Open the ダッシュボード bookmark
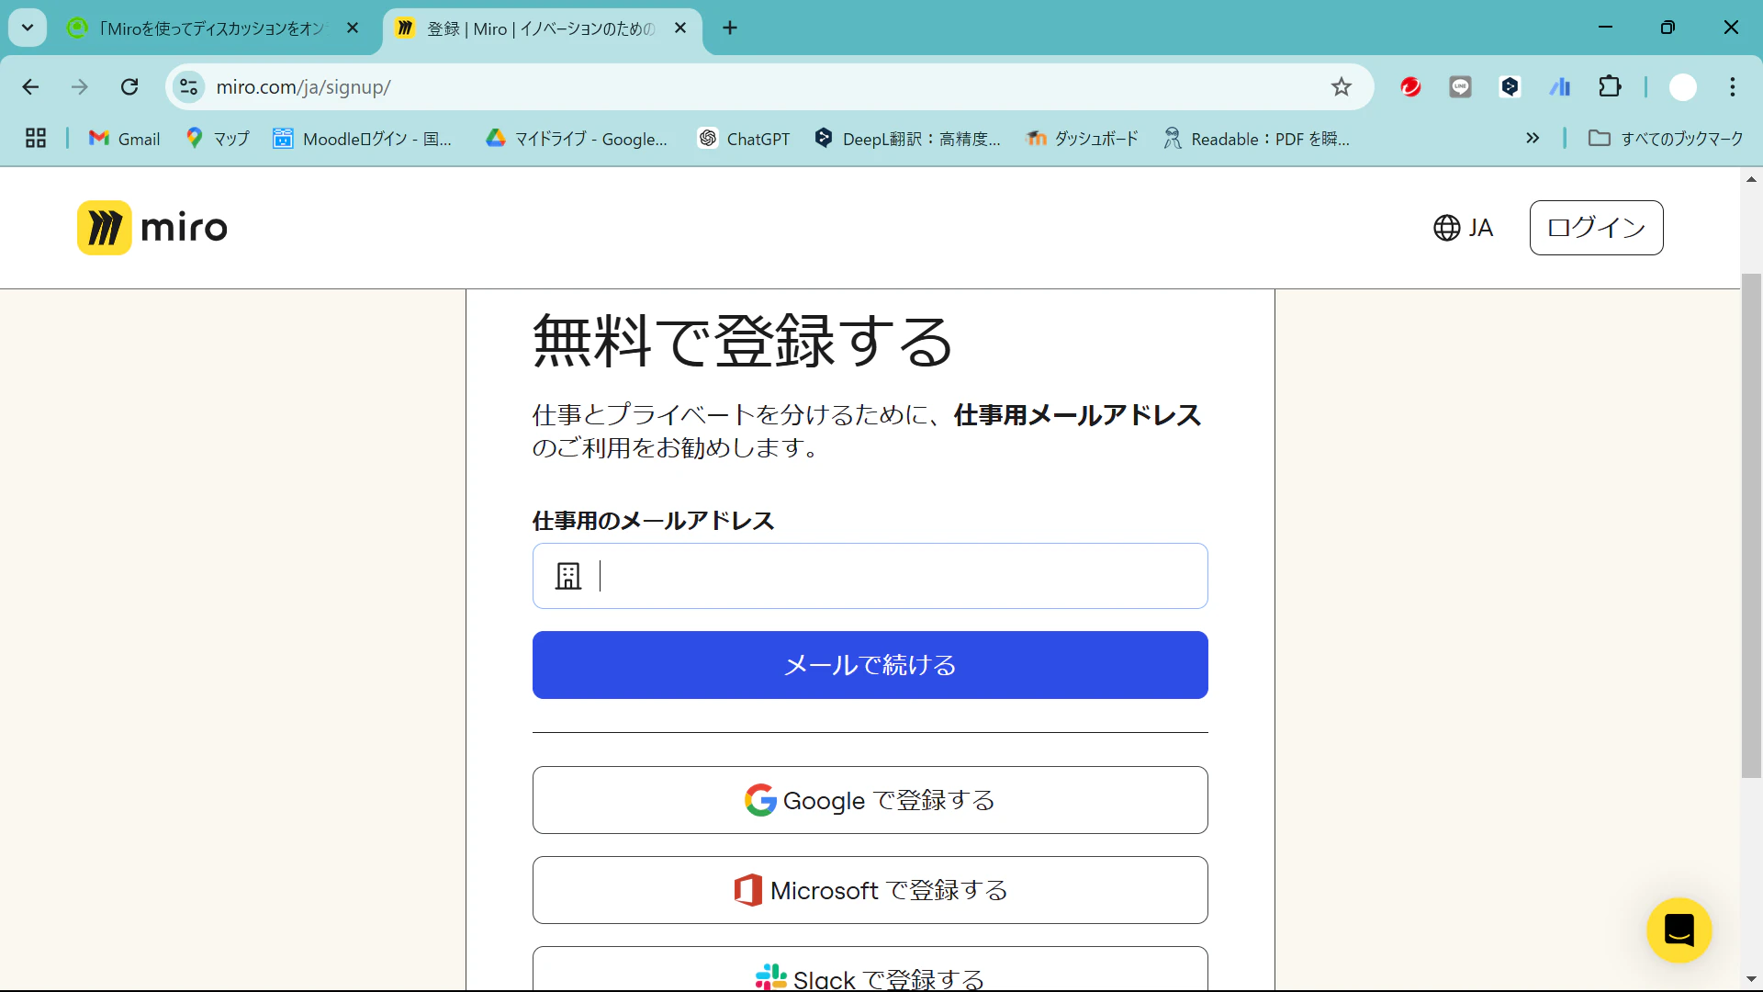 (x=1083, y=139)
